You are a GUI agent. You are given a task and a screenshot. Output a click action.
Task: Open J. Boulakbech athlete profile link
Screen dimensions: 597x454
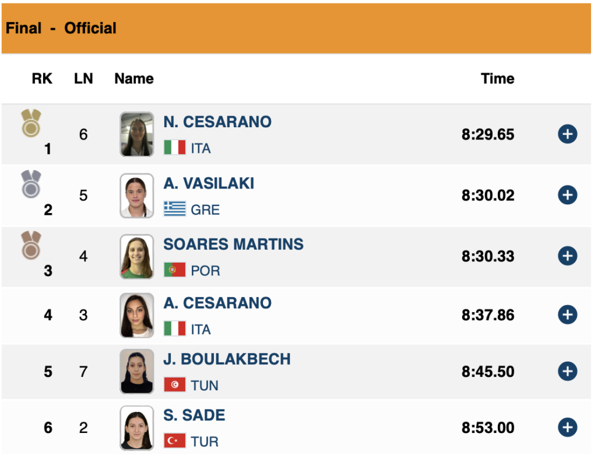tap(227, 359)
